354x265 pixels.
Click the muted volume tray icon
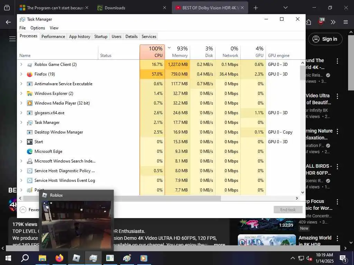pos(309,258)
